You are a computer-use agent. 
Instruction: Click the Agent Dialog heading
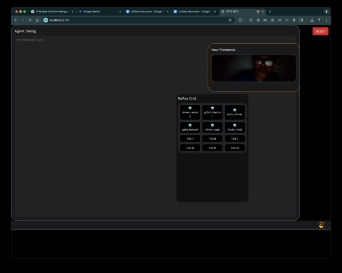[25, 31]
